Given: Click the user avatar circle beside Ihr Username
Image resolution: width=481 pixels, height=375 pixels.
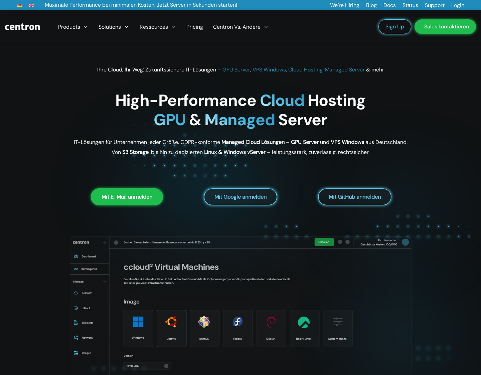Looking at the screenshot, I should pyautogui.click(x=406, y=242).
